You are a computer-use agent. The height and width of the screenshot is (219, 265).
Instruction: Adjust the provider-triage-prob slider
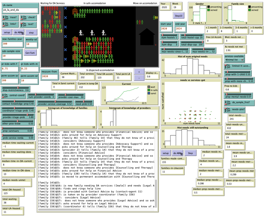pos(18,116)
